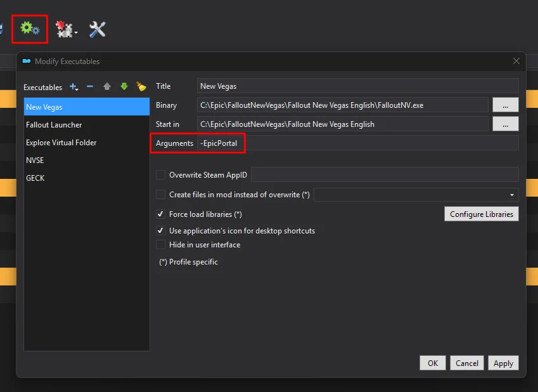Screen dimensions: 538x392
Task: Open settings wrench and screwdriver icon
Action: (x=97, y=29)
